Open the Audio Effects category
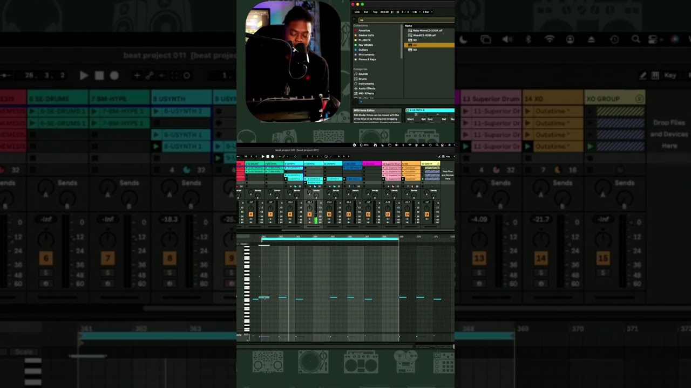The height and width of the screenshot is (388, 691). tap(366, 88)
